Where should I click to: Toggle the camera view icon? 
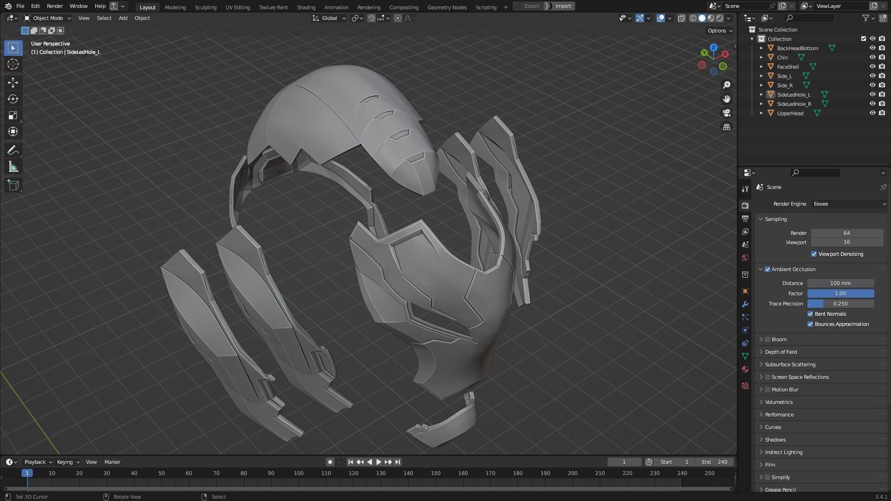727,113
